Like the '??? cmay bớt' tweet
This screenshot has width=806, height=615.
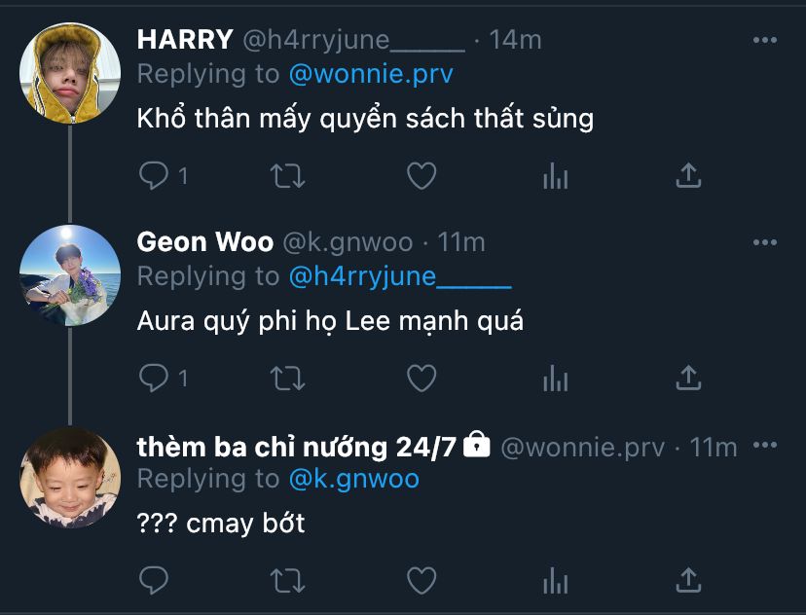tap(421, 581)
